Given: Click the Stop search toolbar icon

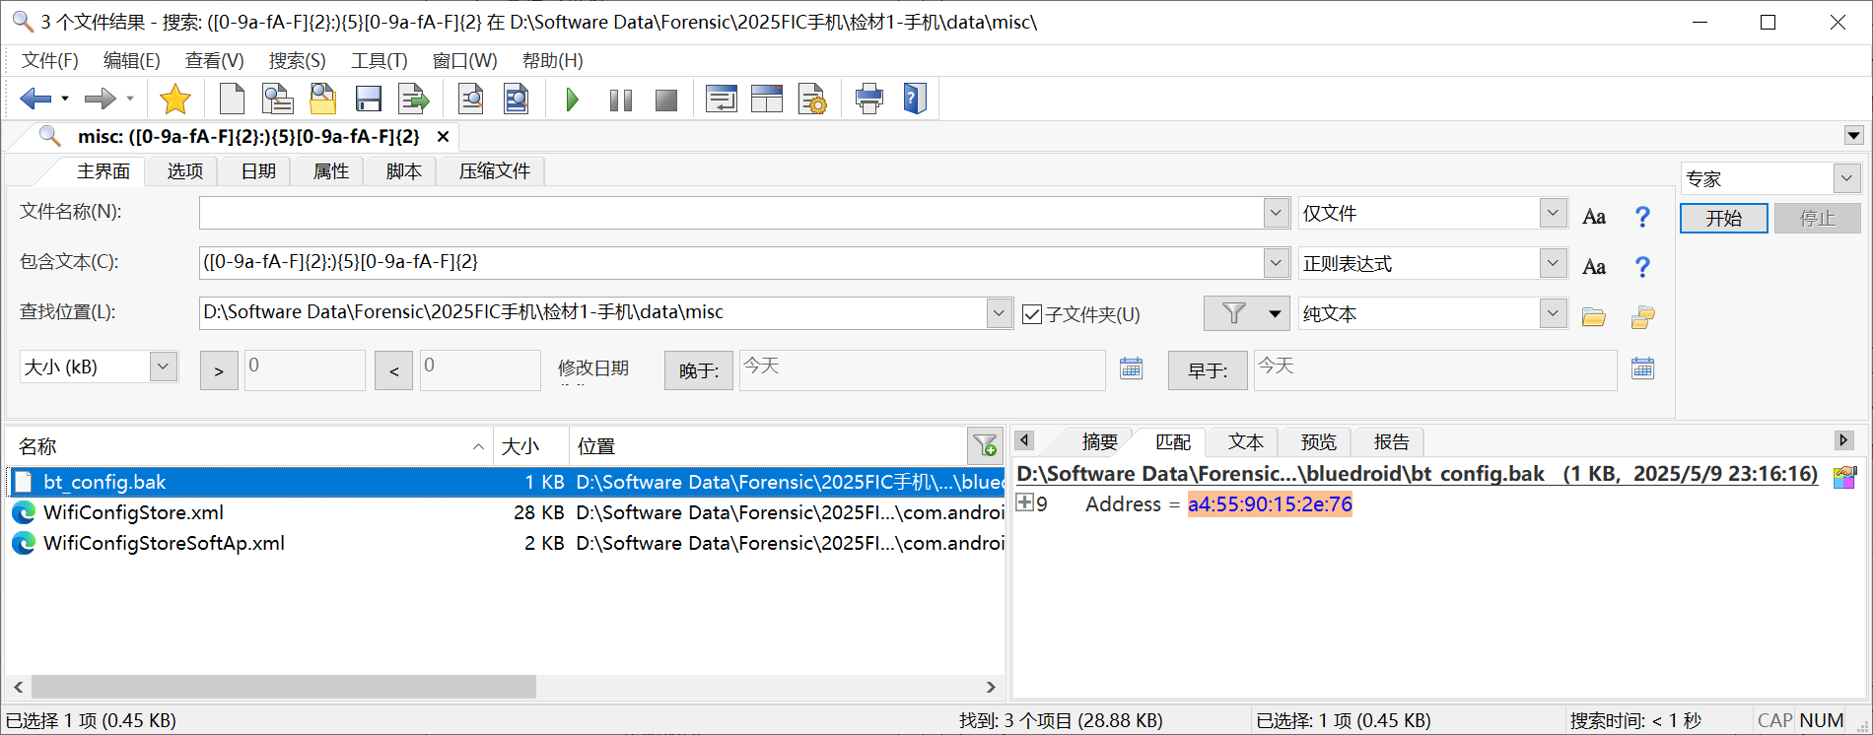Looking at the screenshot, I should click(666, 100).
